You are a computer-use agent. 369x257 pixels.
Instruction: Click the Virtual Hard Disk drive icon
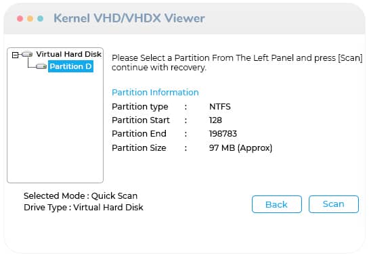tap(27, 54)
